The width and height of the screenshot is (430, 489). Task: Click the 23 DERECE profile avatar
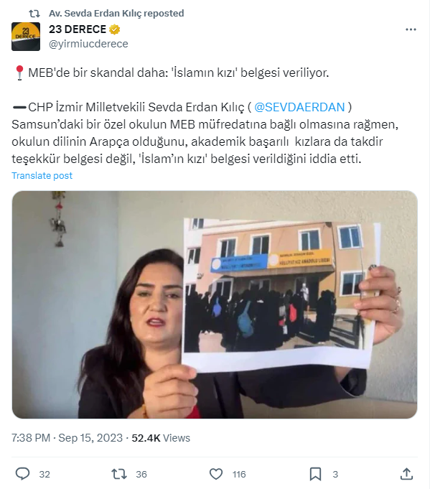(26, 37)
